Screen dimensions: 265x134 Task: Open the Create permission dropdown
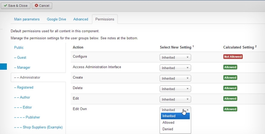(x=175, y=78)
